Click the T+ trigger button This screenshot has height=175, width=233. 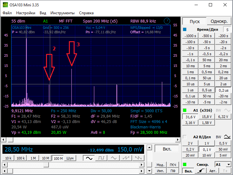click(225, 171)
